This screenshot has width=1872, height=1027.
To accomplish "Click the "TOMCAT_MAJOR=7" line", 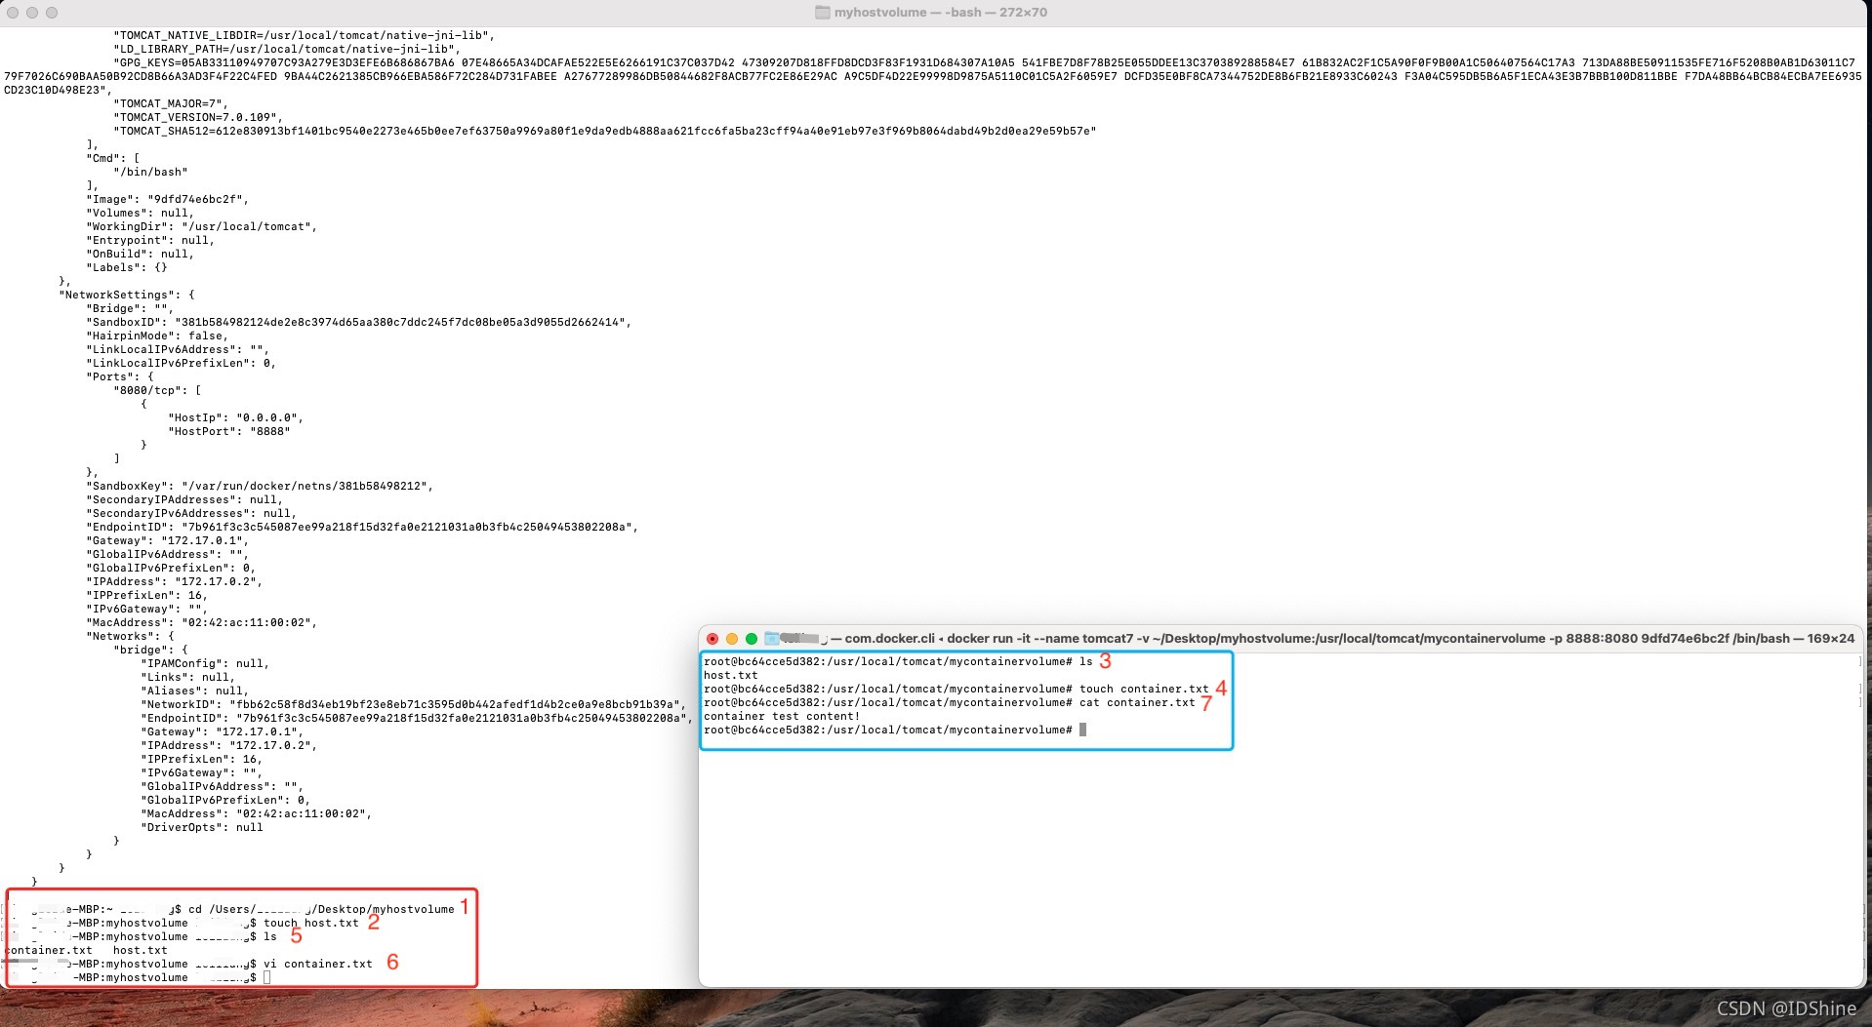I will [x=171, y=103].
